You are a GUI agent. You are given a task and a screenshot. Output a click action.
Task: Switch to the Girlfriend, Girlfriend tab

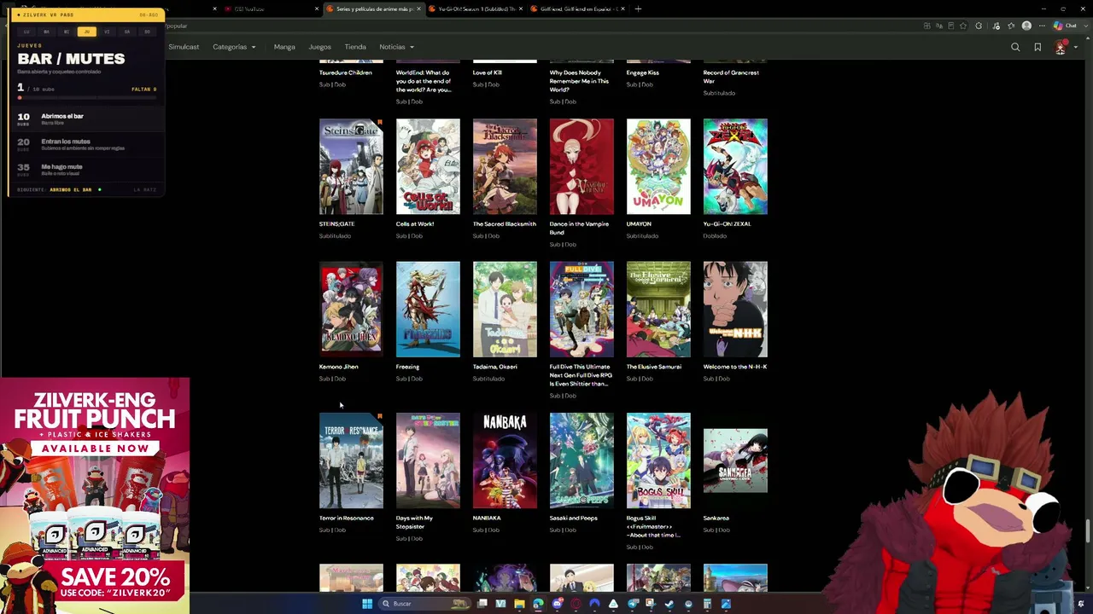pyautogui.click(x=577, y=9)
